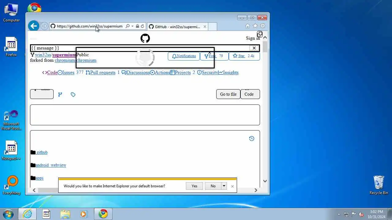The image size is (392, 220).
Task: Click the address bar URL field
Action: [89, 26]
